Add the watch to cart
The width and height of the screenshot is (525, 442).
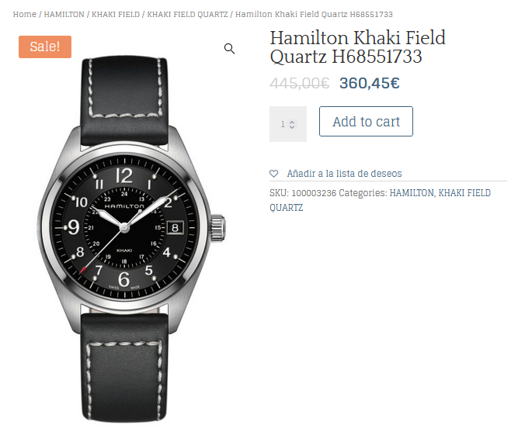366,122
